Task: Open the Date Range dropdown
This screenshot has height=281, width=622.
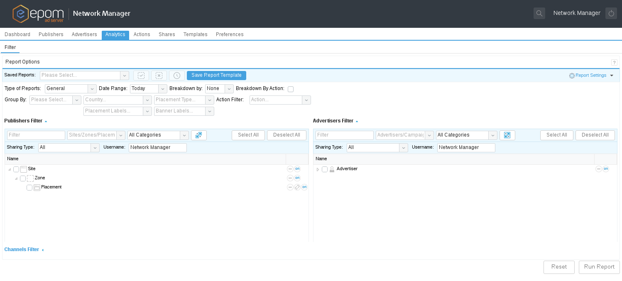Action: [x=163, y=89]
